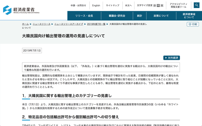Click the boxed summary paragraph starting 経済産業省は

[x=101, y=67]
